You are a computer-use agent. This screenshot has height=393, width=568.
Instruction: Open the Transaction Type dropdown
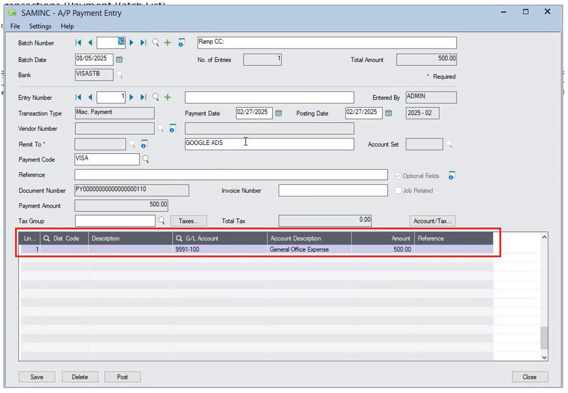pyautogui.click(x=114, y=113)
